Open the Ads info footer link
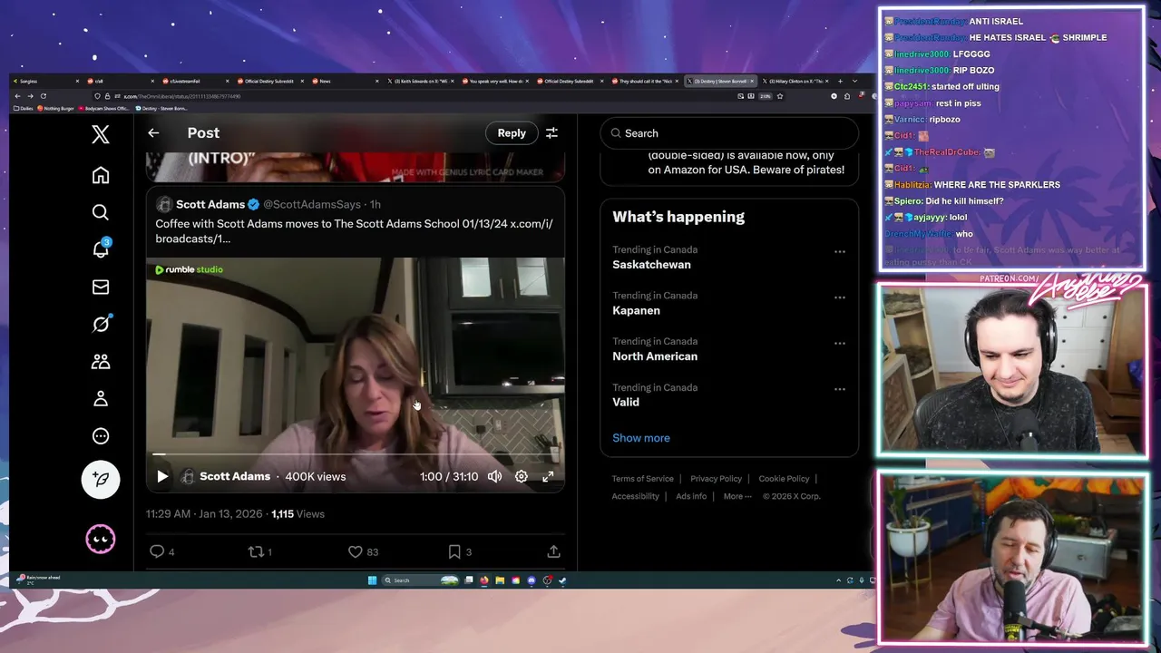Viewport: 1161px width, 653px height. click(691, 496)
